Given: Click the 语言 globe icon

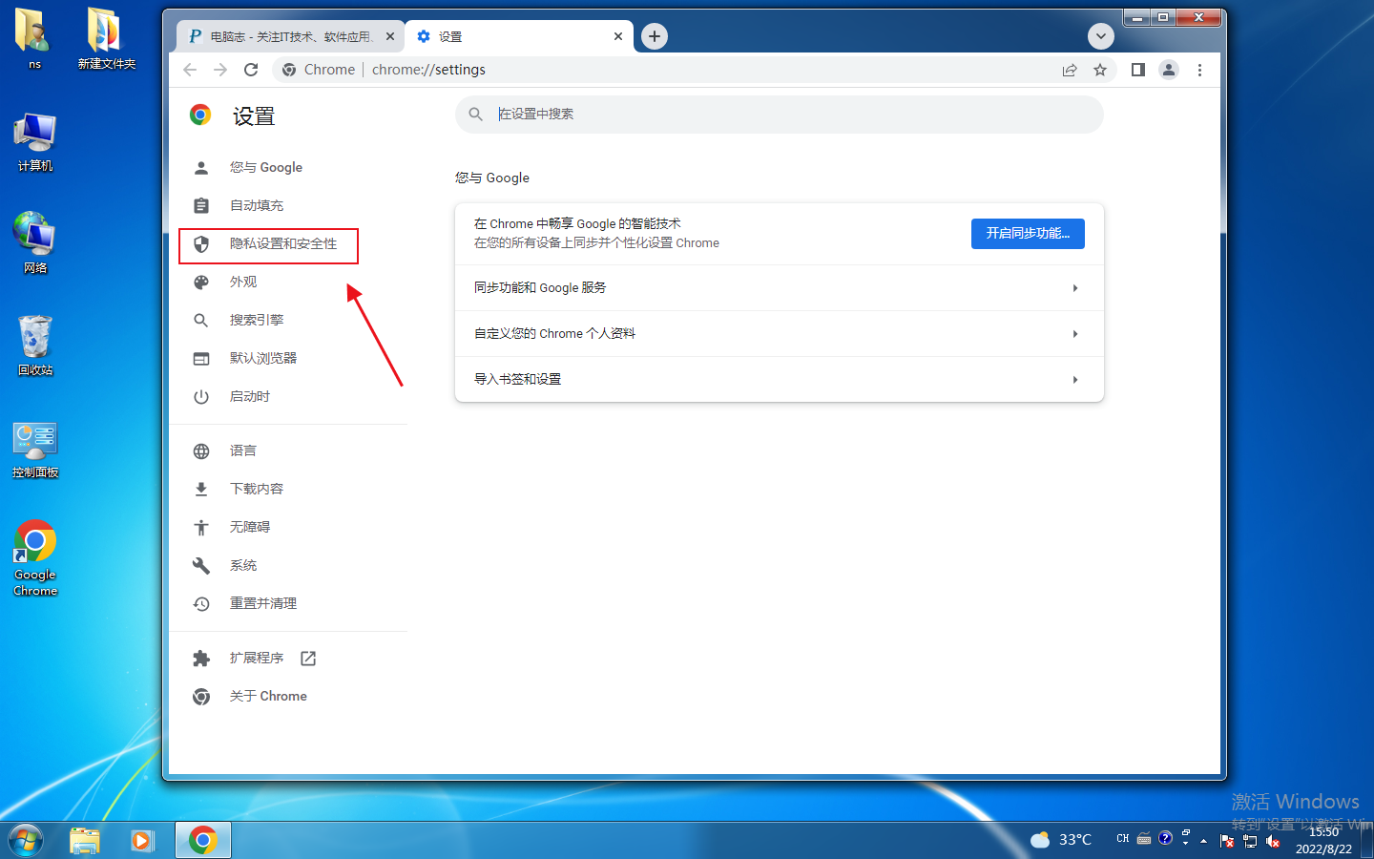Looking at the screenshot, I should [x=201, y=451].
